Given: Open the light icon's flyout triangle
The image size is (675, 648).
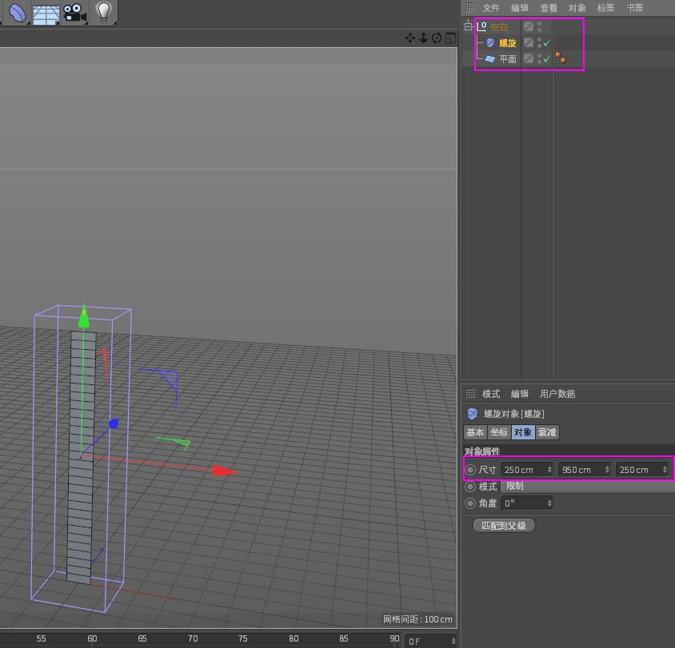Looking at the screenshot, I should tap(116, 23).
